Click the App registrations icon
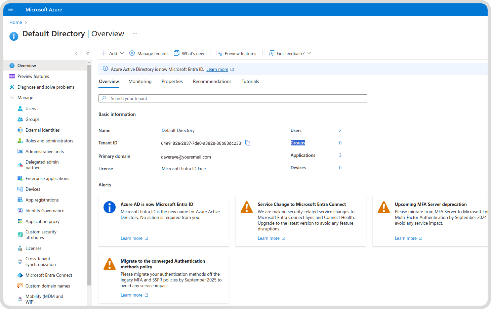The width and height of the screenshot is (491, 309). pyautogui.click(x=20, y=200)
